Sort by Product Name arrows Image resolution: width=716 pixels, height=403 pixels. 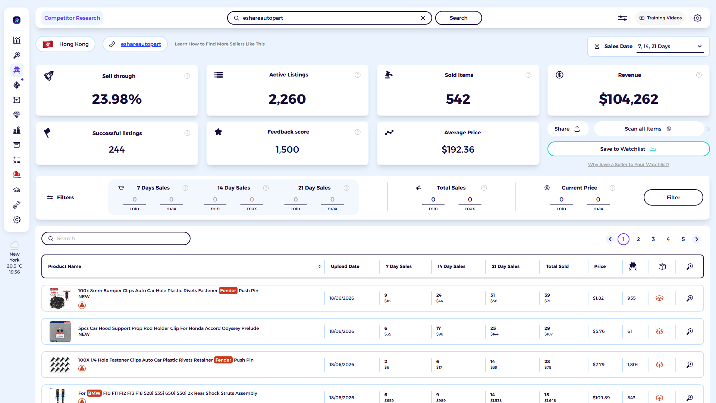(x=319, y=266)
